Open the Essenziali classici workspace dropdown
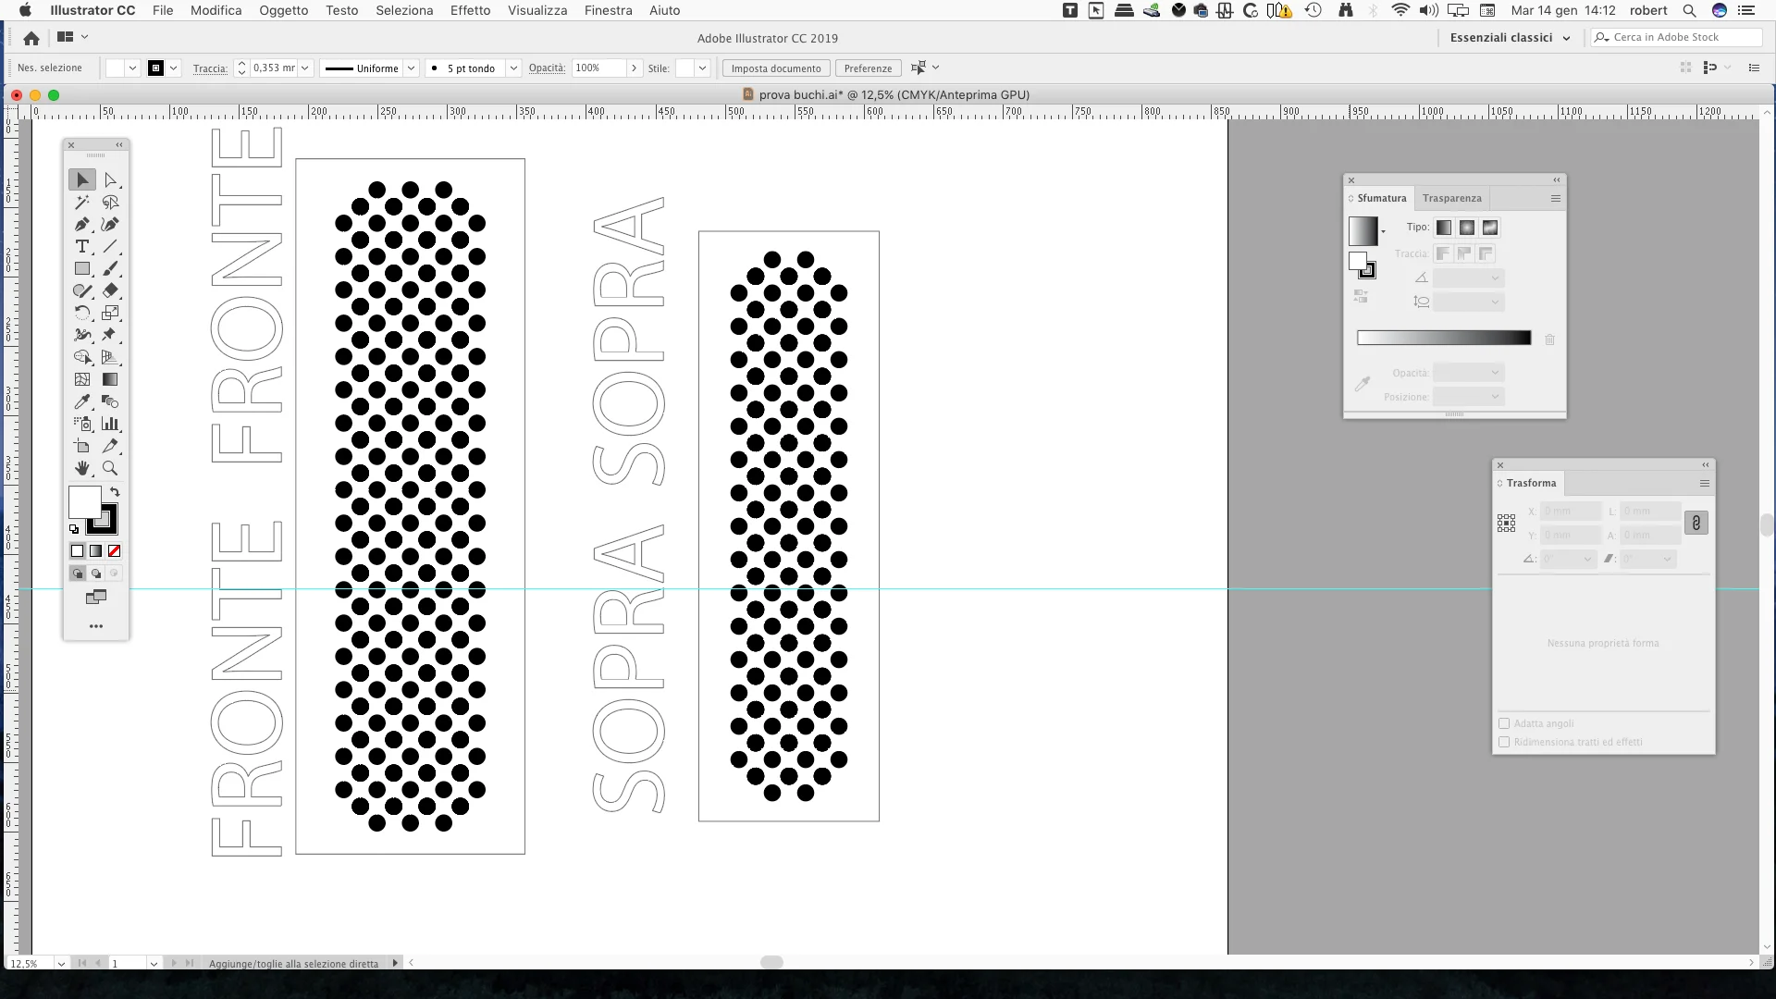Viewport: 1776px width, 999px height. [x=1510, y=38]
